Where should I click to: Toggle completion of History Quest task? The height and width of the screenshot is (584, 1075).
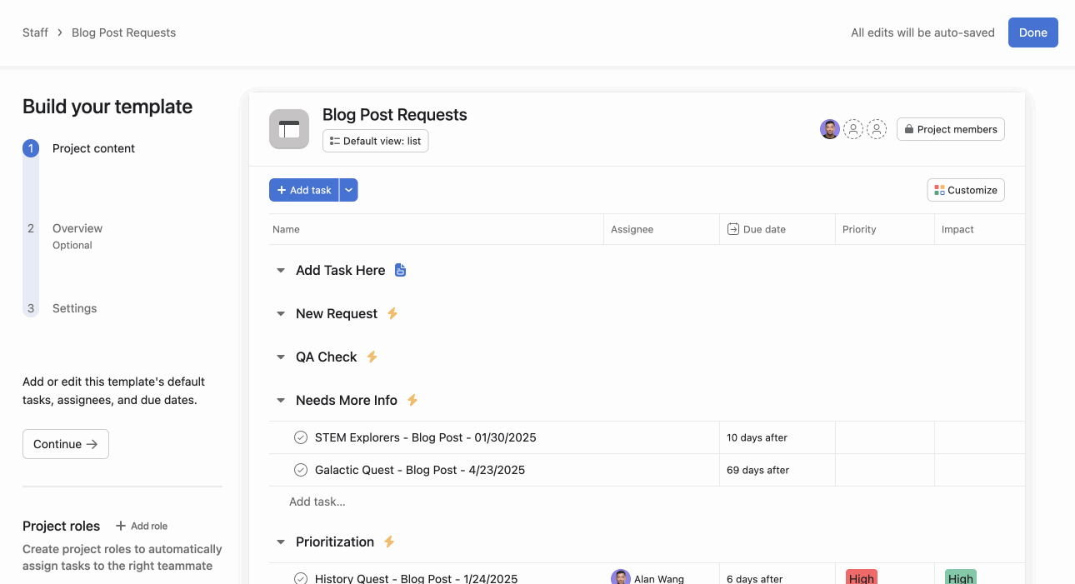[301, 578]
